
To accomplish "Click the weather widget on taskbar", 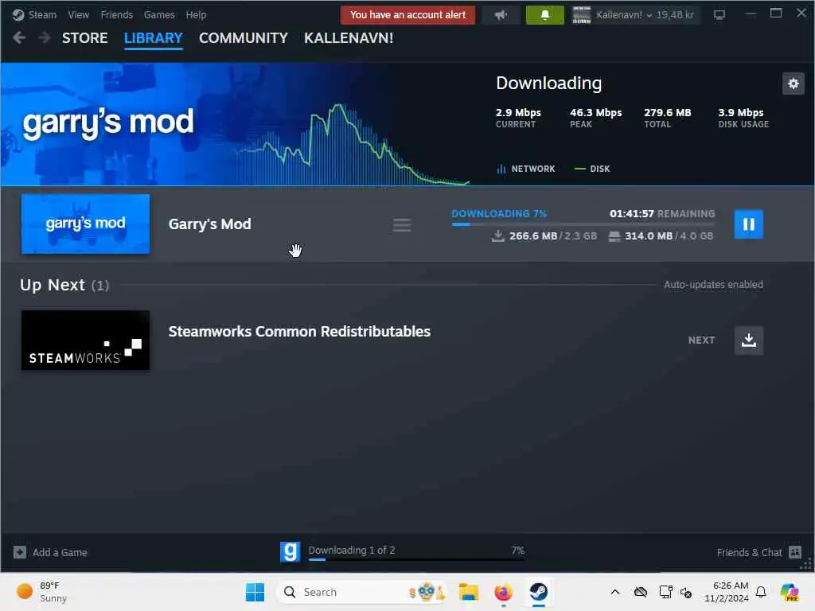I will click(x=42, y=592).
